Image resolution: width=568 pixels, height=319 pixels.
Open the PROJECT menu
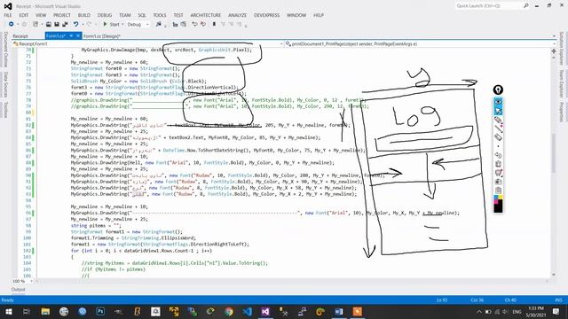click(62, 15)
